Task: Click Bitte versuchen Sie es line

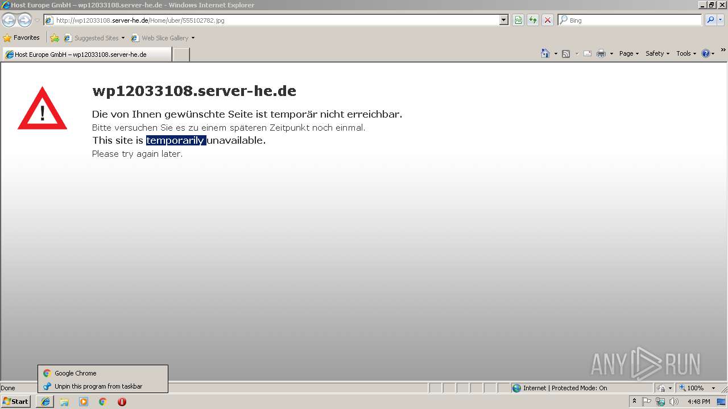Action: pyautogui.click(x=229, y=128)
